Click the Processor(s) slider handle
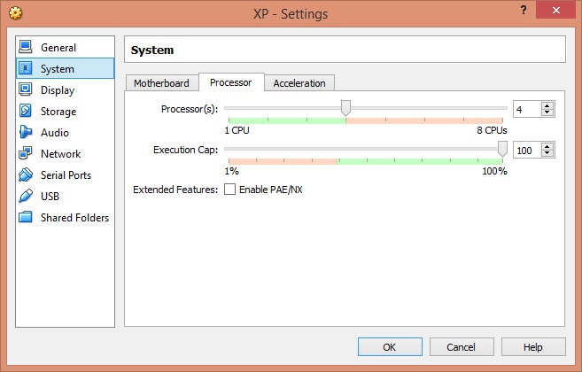This screenshot has width=582, height=372. 345,108
